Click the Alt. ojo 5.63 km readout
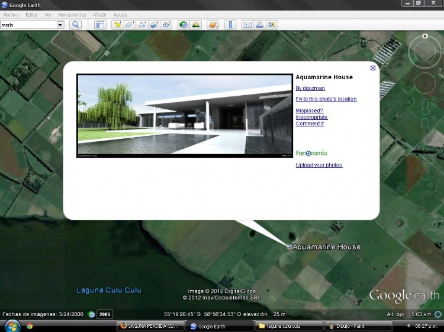The width and height of the screenshot is (444, 332). 408,314
